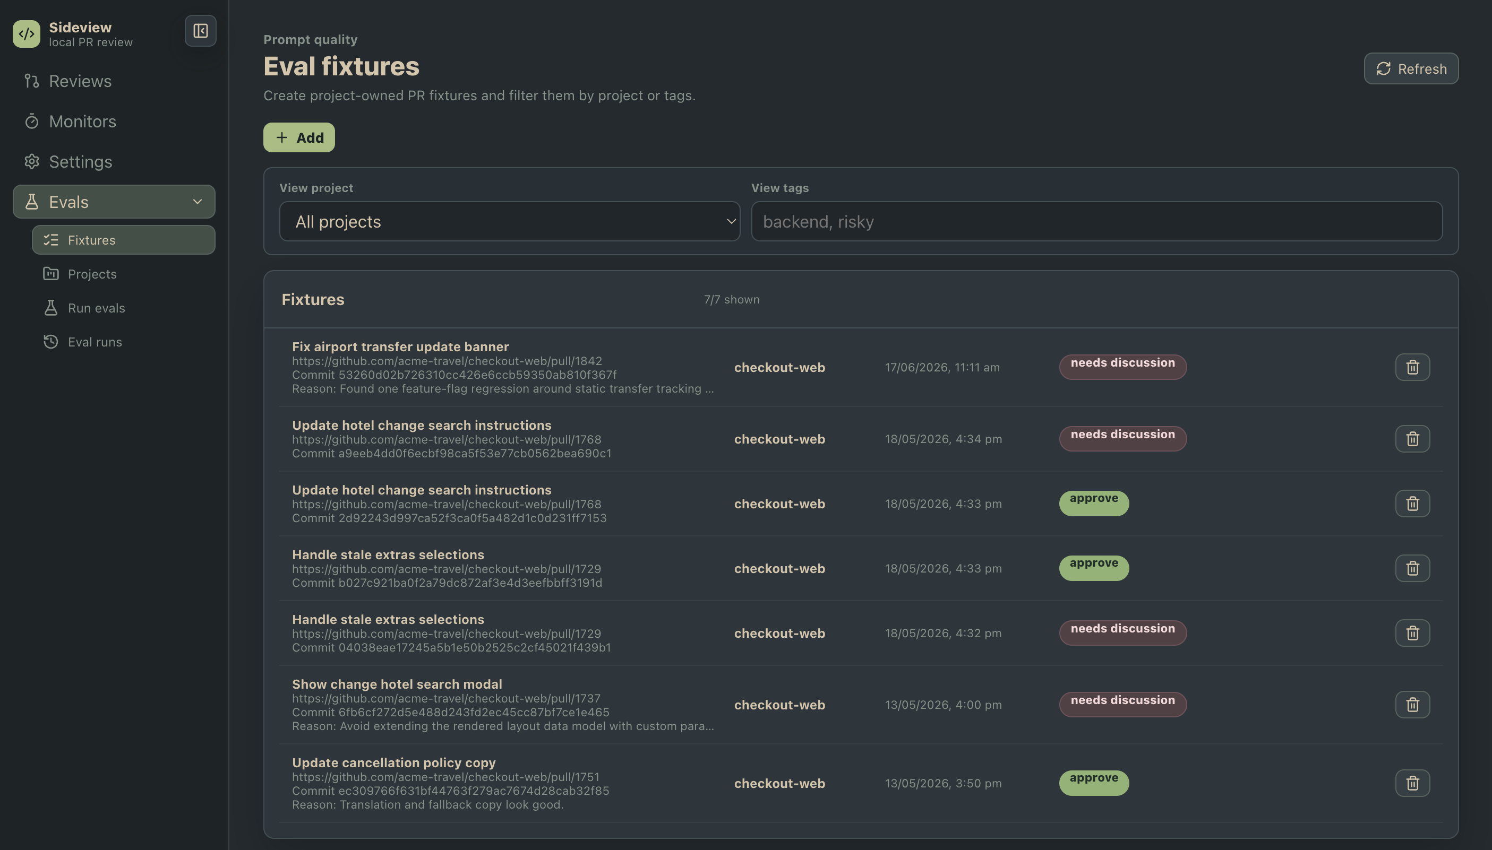Click the pull/1842 GitHub URL
Image resolution: width=1492 pixels, height=850 pixels.
[447, 361]
